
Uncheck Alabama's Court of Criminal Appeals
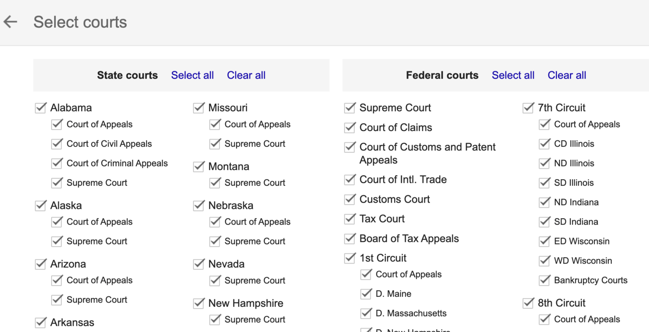pyautogui.click(x=57, y=163)
